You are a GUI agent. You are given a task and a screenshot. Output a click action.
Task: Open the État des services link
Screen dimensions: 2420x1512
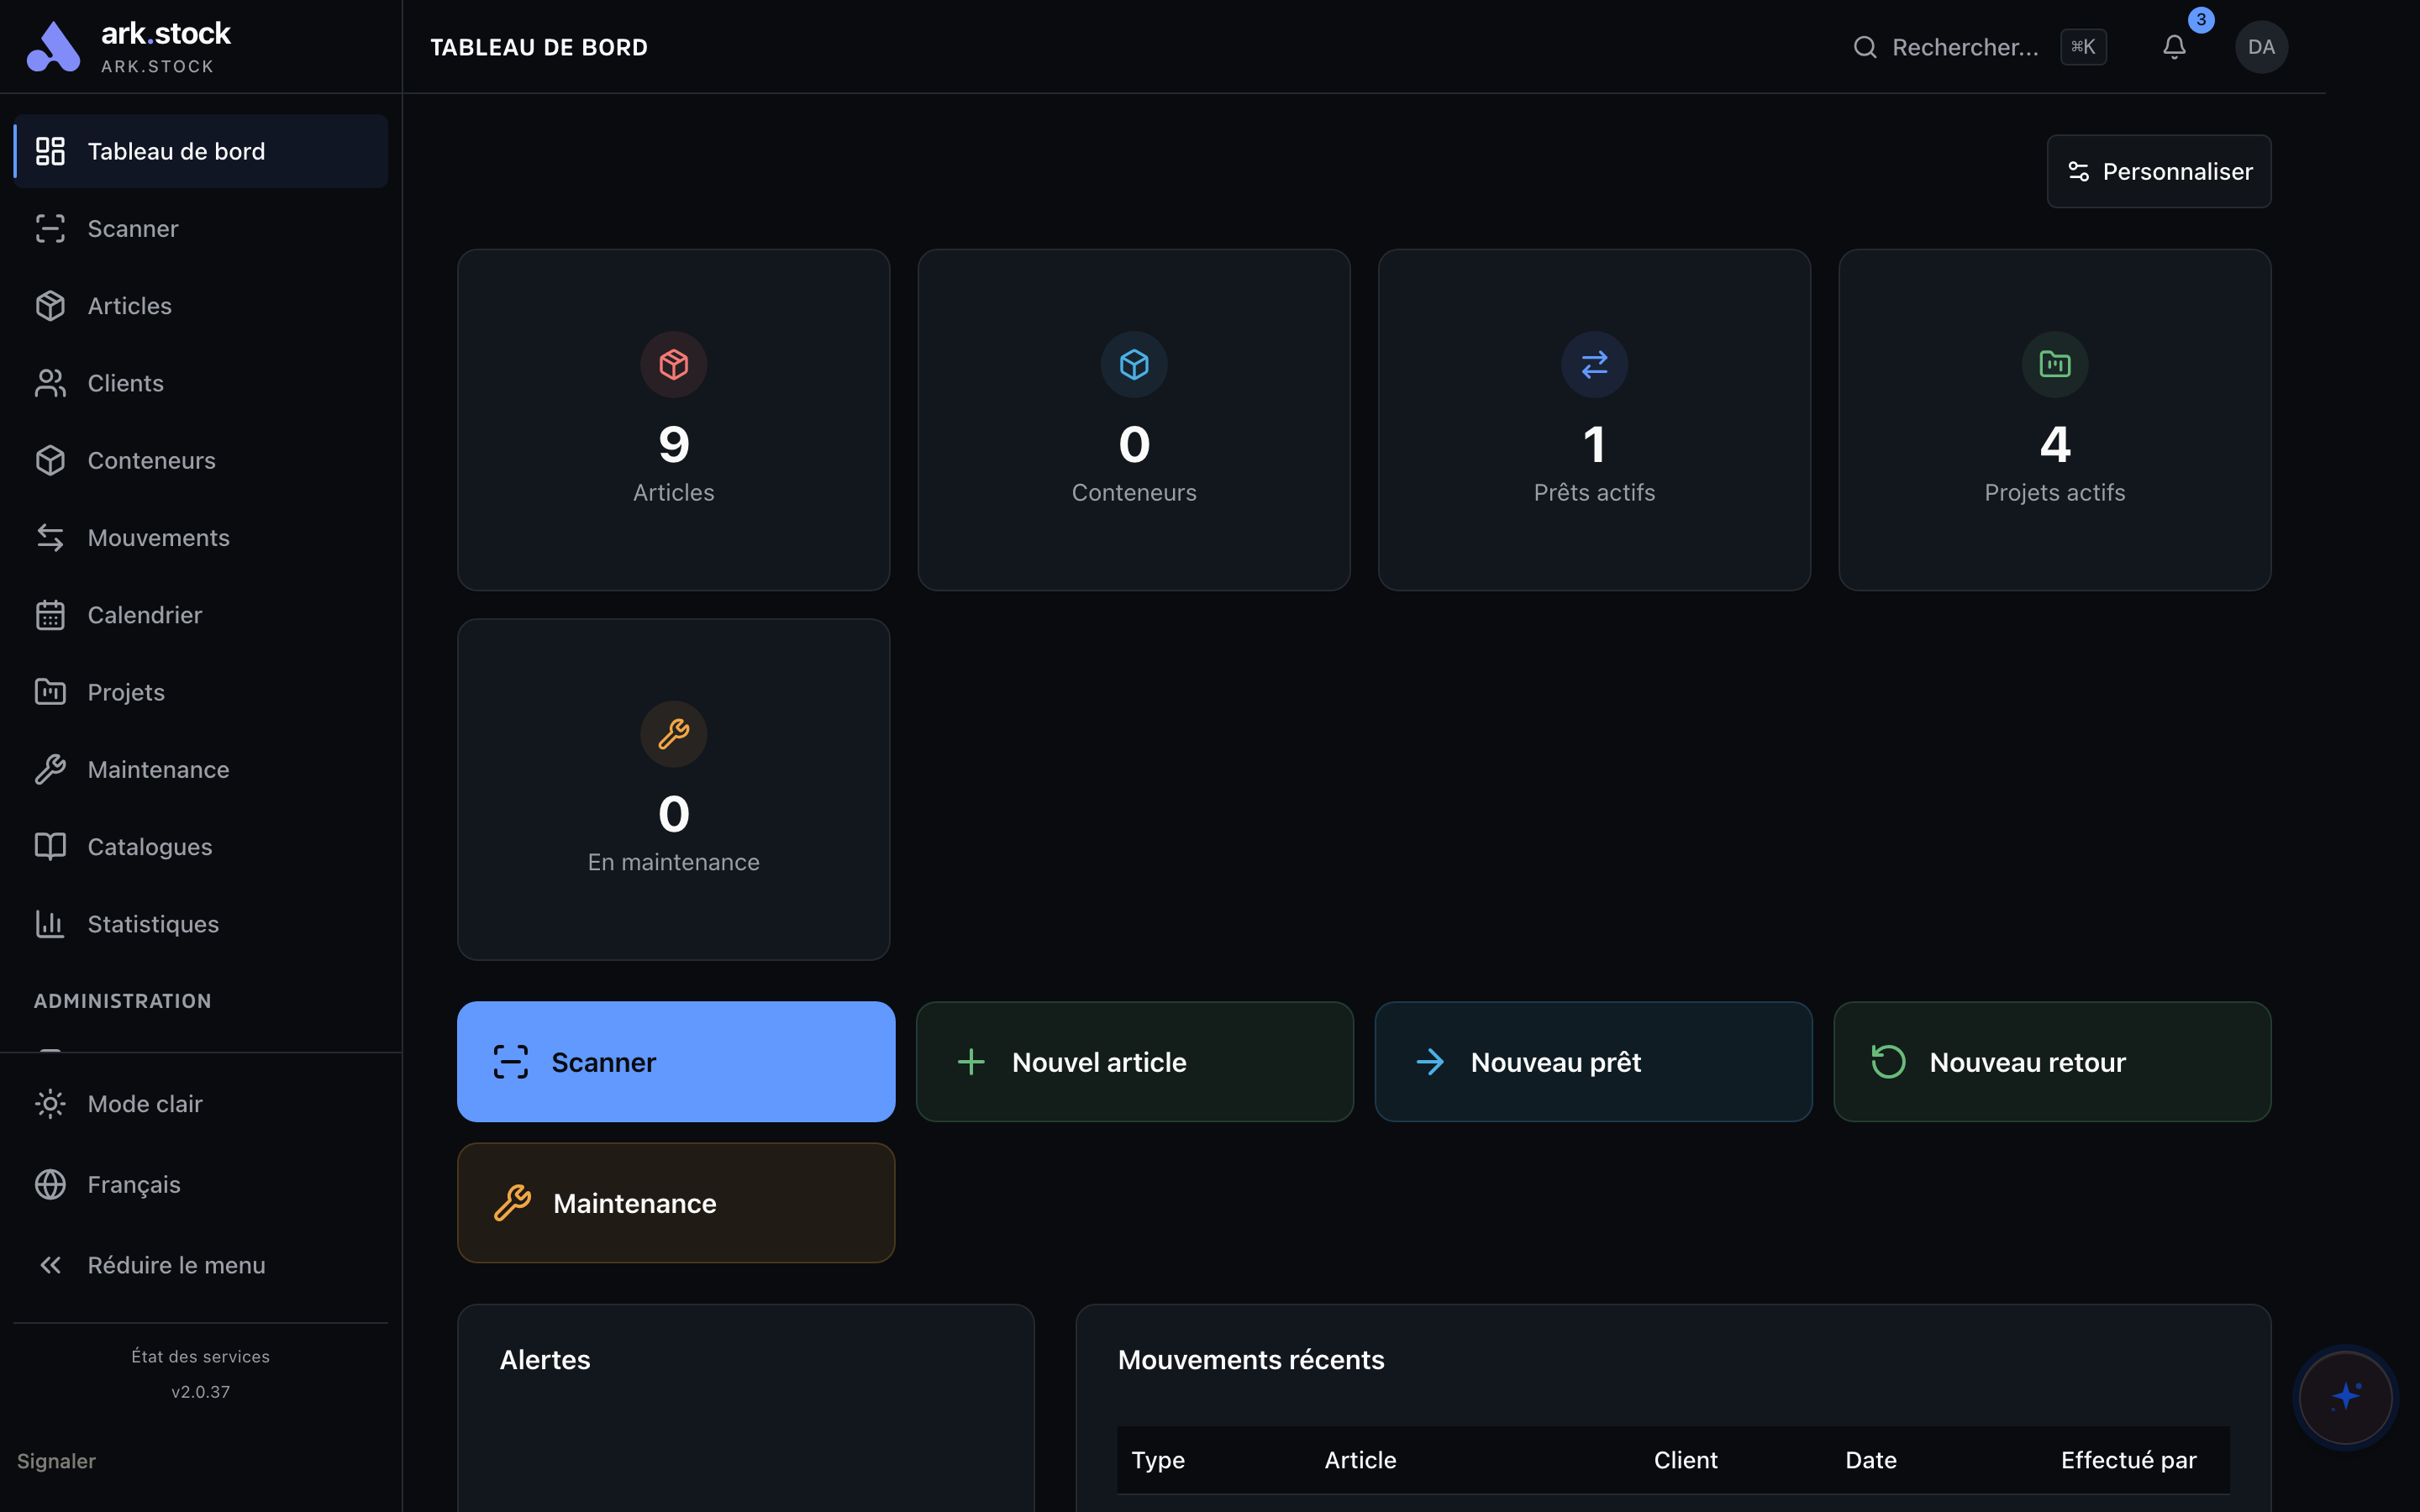click(200, 1356)
